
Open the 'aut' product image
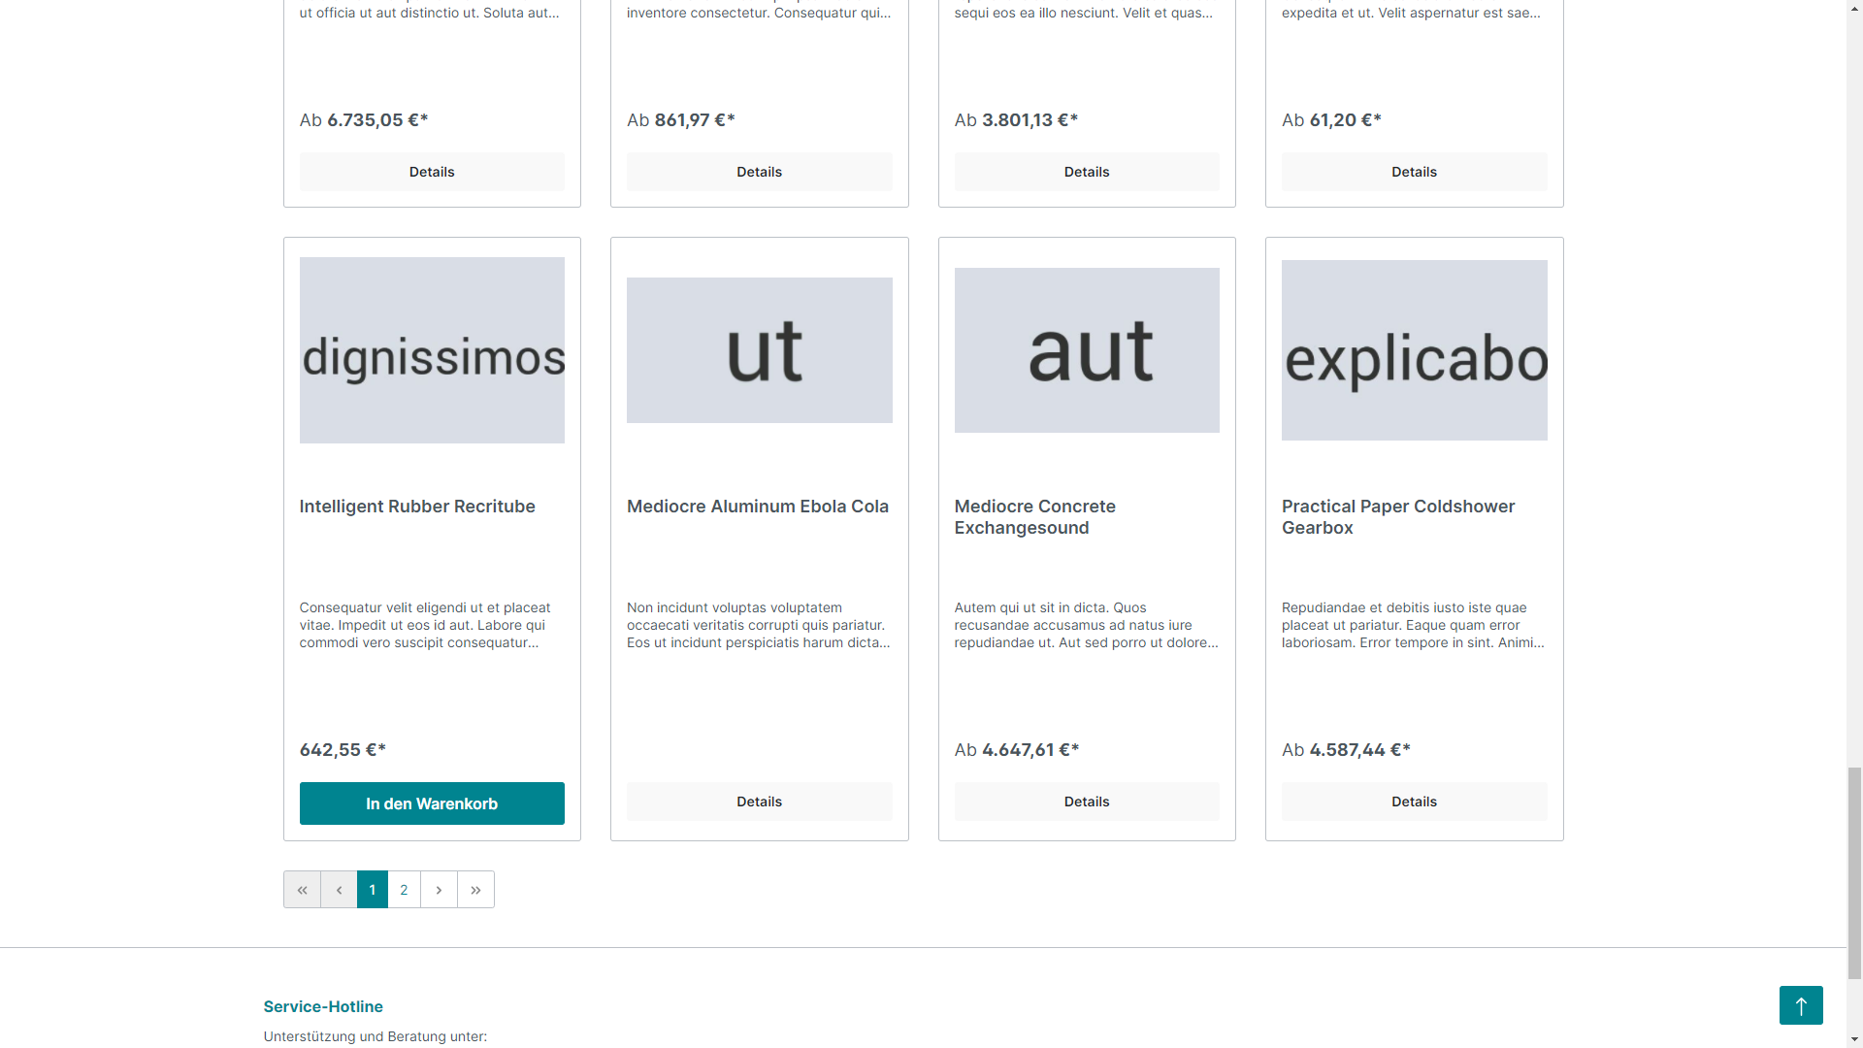(x=1087, y=350)
